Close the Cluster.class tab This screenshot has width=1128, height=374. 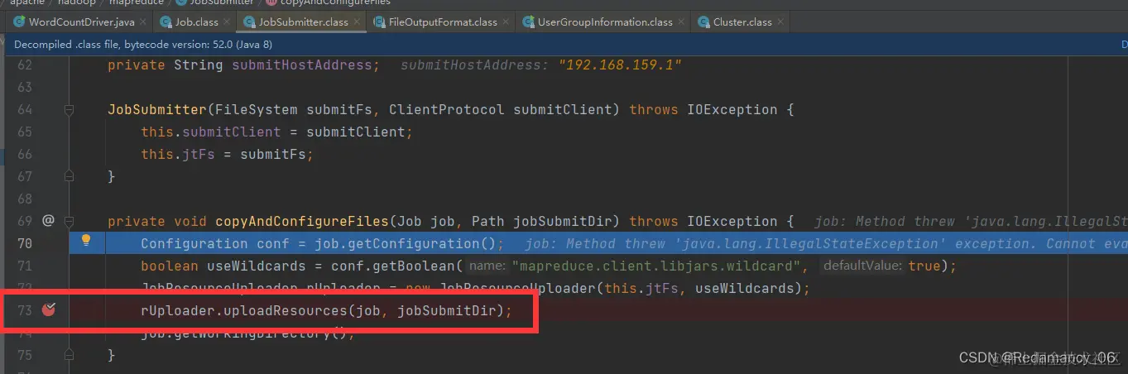(780, 22)
